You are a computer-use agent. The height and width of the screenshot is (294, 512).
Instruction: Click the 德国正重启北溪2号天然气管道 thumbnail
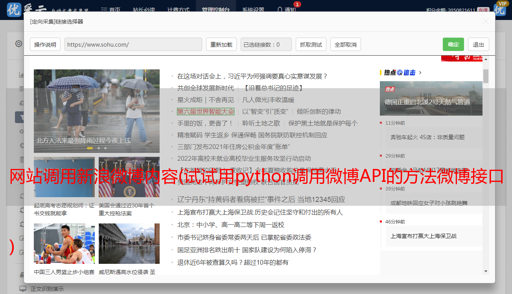431,98
